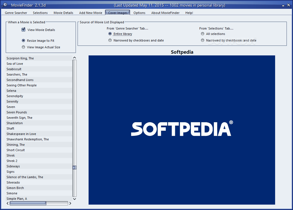
Task: Toggle the View Movie Details checkbox
Action: [x=23, y=30]
